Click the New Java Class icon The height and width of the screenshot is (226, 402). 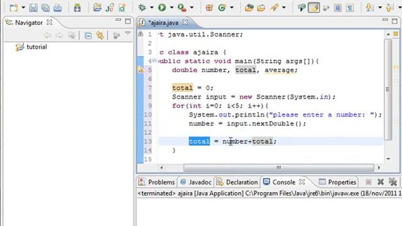(122, 8)
